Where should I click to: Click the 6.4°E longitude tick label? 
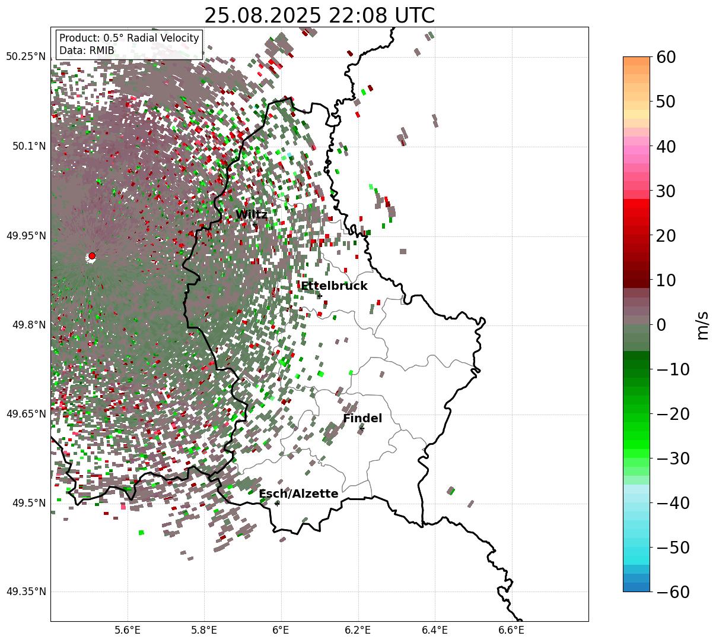[x=434, y=631]
